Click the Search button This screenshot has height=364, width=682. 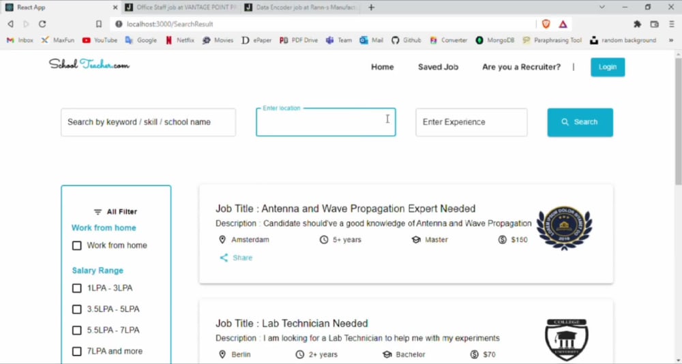pos(580,122)
